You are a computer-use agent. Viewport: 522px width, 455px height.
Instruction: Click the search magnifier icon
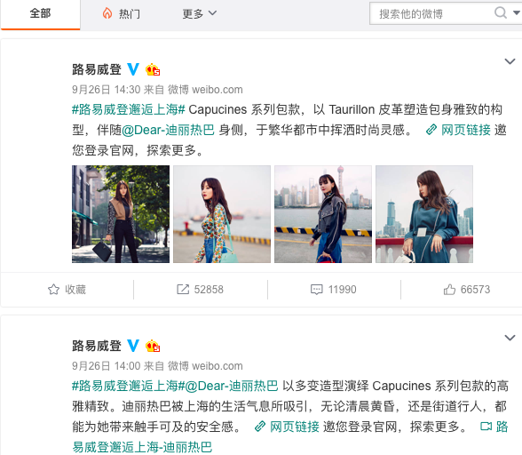[x=501, y=13]
